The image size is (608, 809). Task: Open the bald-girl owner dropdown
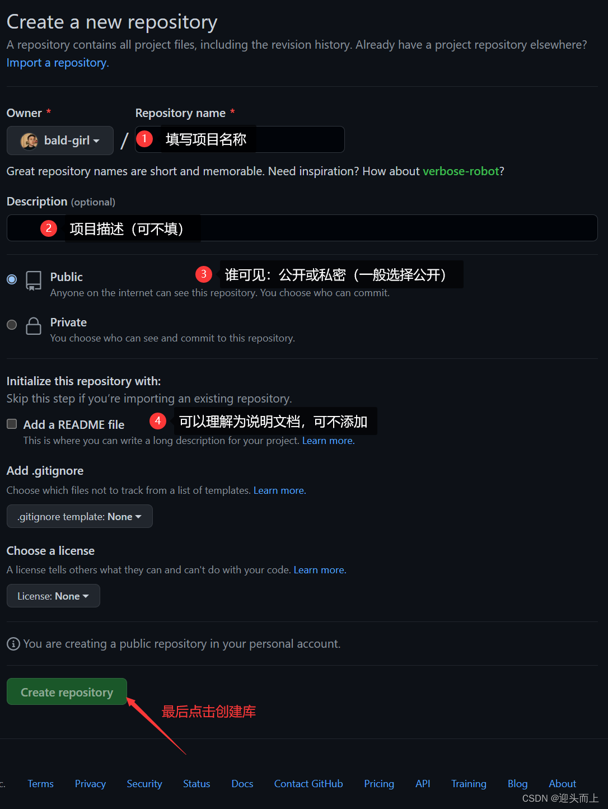[x=60, y=141]
